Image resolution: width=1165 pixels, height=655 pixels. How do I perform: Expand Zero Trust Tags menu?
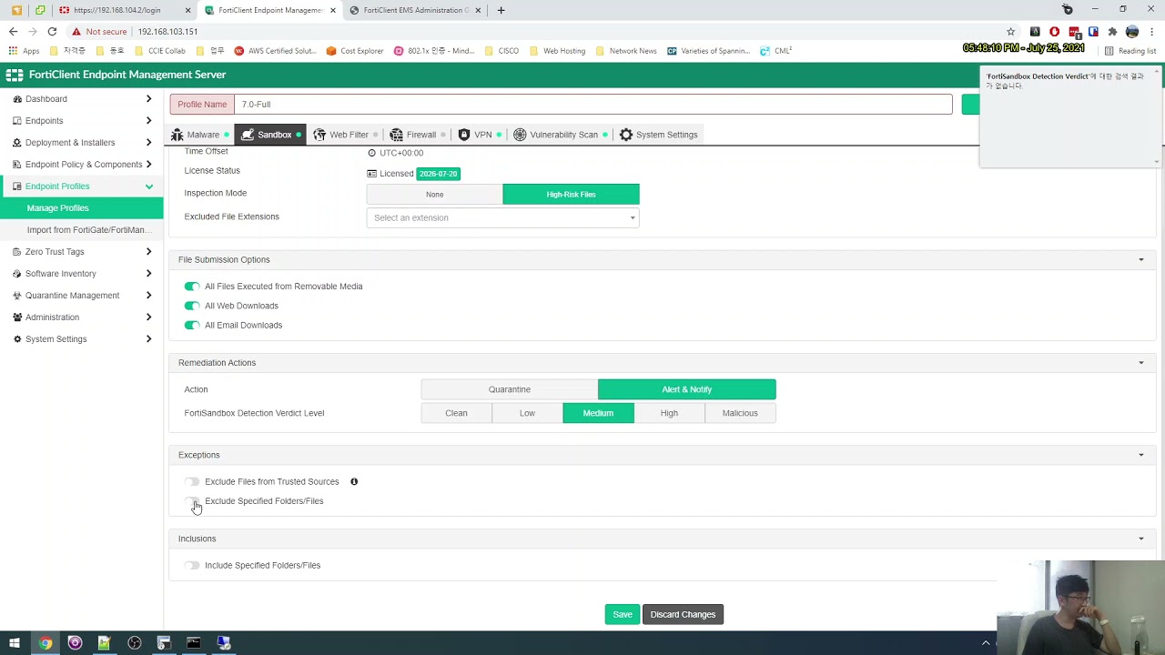pyautogui.click(x=82, y=252)
